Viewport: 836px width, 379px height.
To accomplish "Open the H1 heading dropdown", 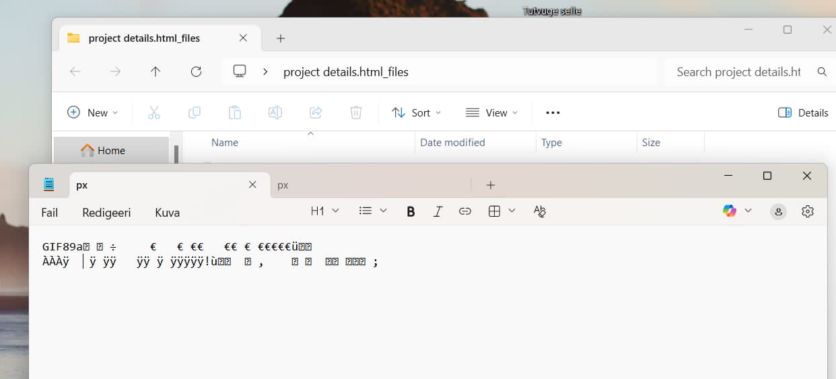I will (324, 211).
